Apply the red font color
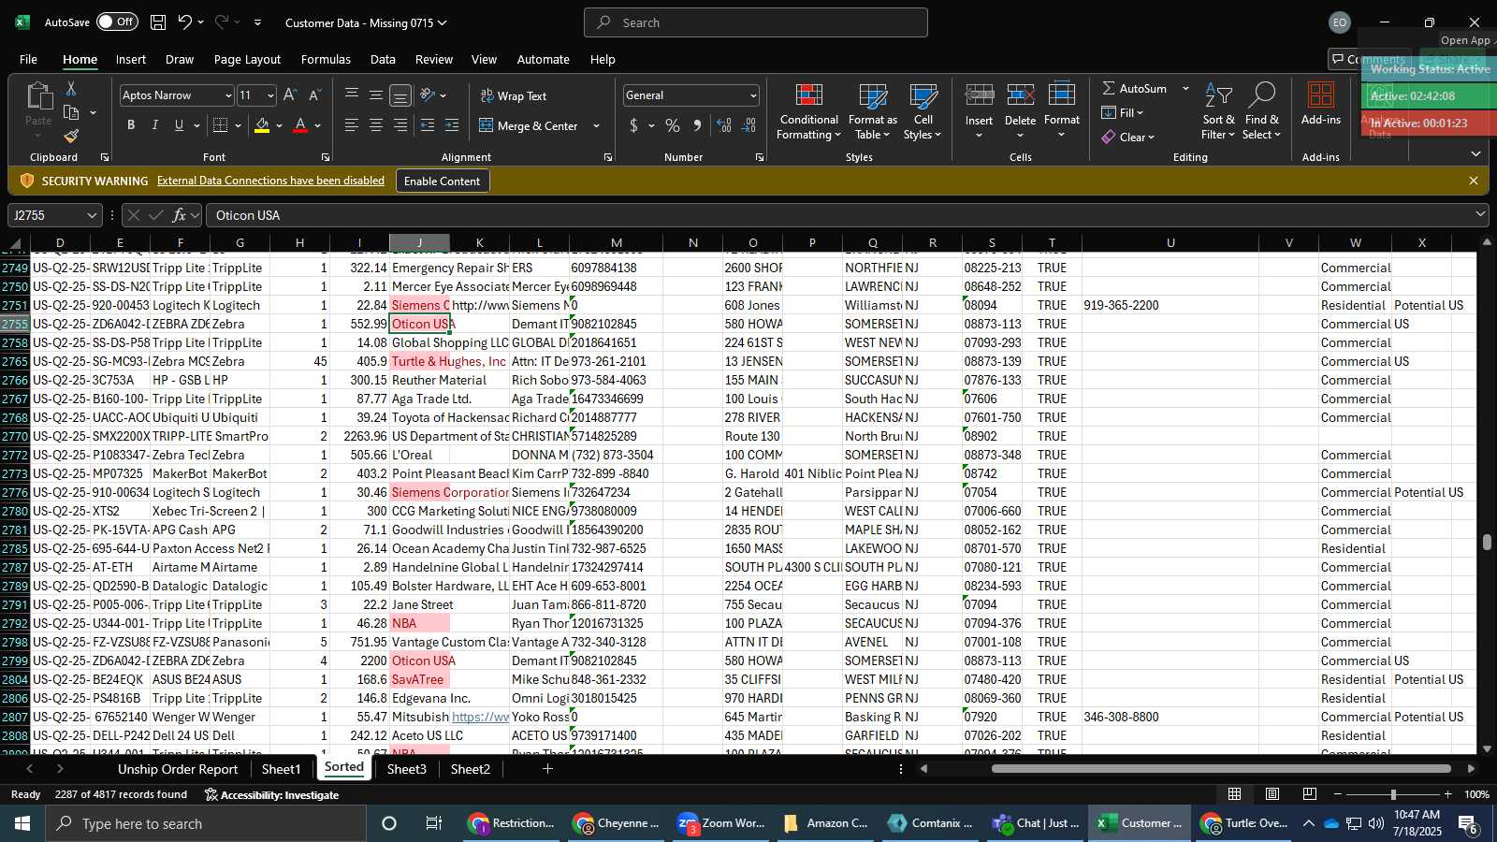 (x=300, y=125)
